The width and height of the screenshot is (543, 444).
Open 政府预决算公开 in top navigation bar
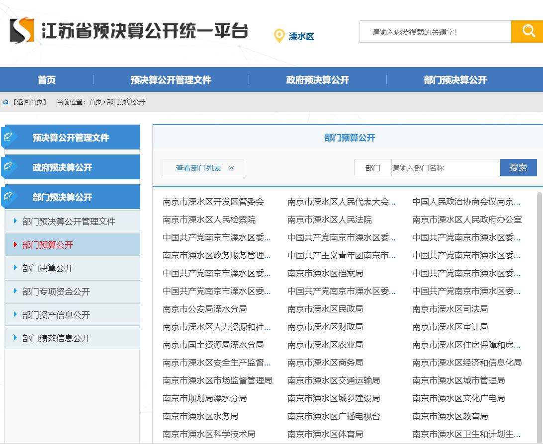click(x=317, y=80)
